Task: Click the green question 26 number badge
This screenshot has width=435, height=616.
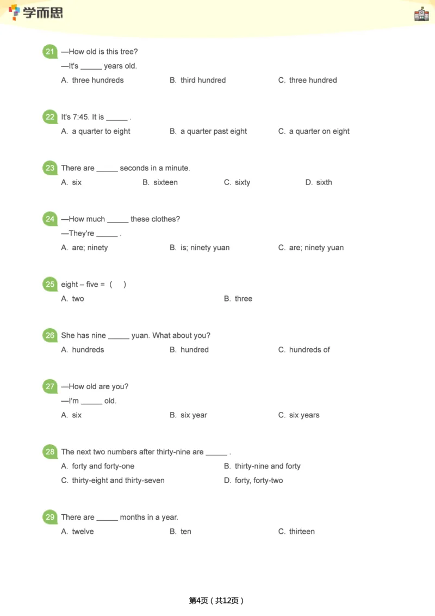Action: point(50,336)
